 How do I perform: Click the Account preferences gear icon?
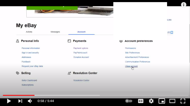121,41
